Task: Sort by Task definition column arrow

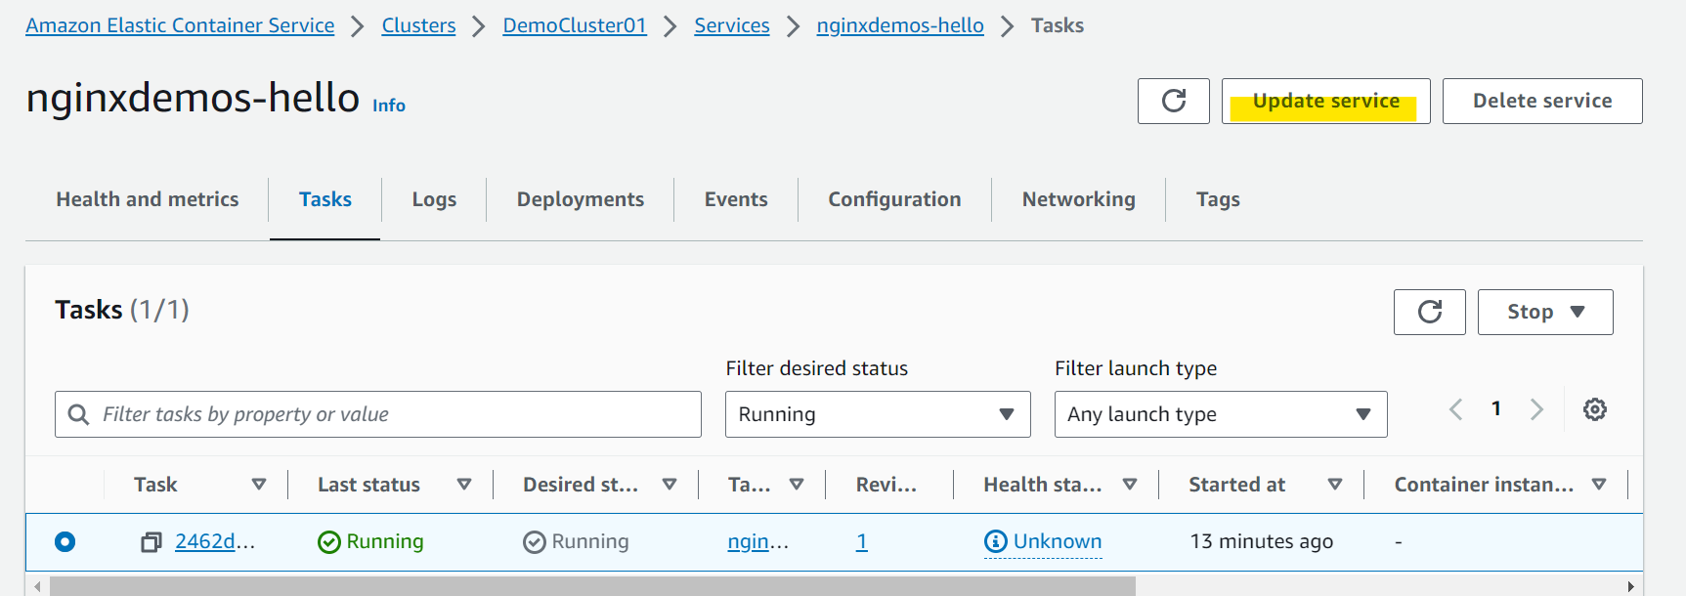Action: (x=797, y=485)
